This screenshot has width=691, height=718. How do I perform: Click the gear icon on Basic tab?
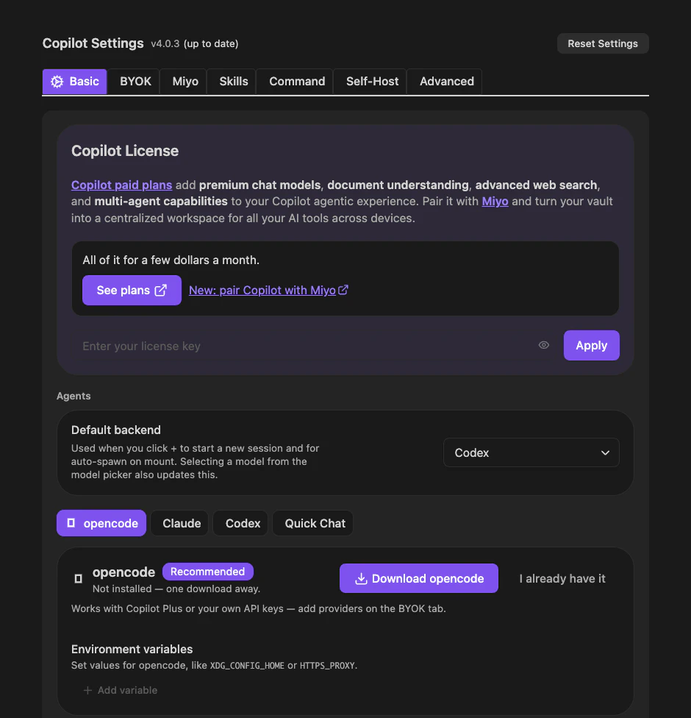(x=57, y=82)
